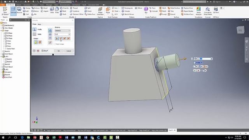Choose the Chamfer tool
This screenshot has height=140, width=249.
coord(64,8)
